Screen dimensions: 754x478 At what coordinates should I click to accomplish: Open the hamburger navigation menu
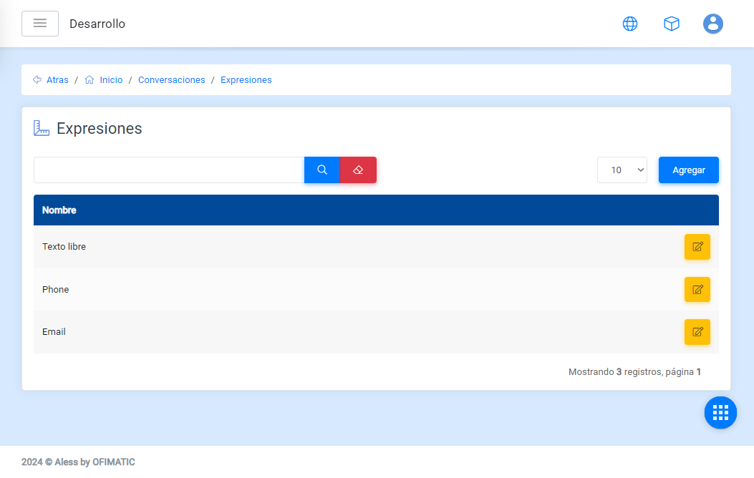pos(40,24)
